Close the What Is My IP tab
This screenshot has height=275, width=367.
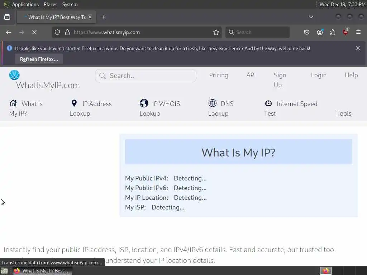click(90, 17)
